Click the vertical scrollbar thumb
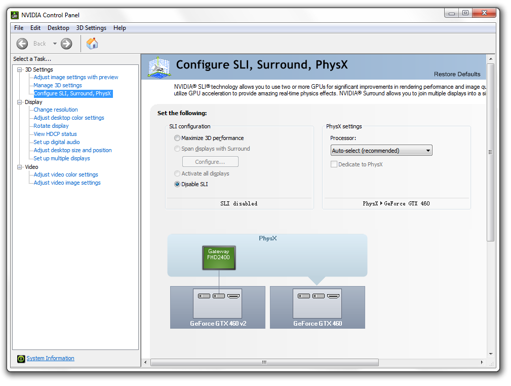The width and height of the screenshot is (511, 386). tap(490, 152)
